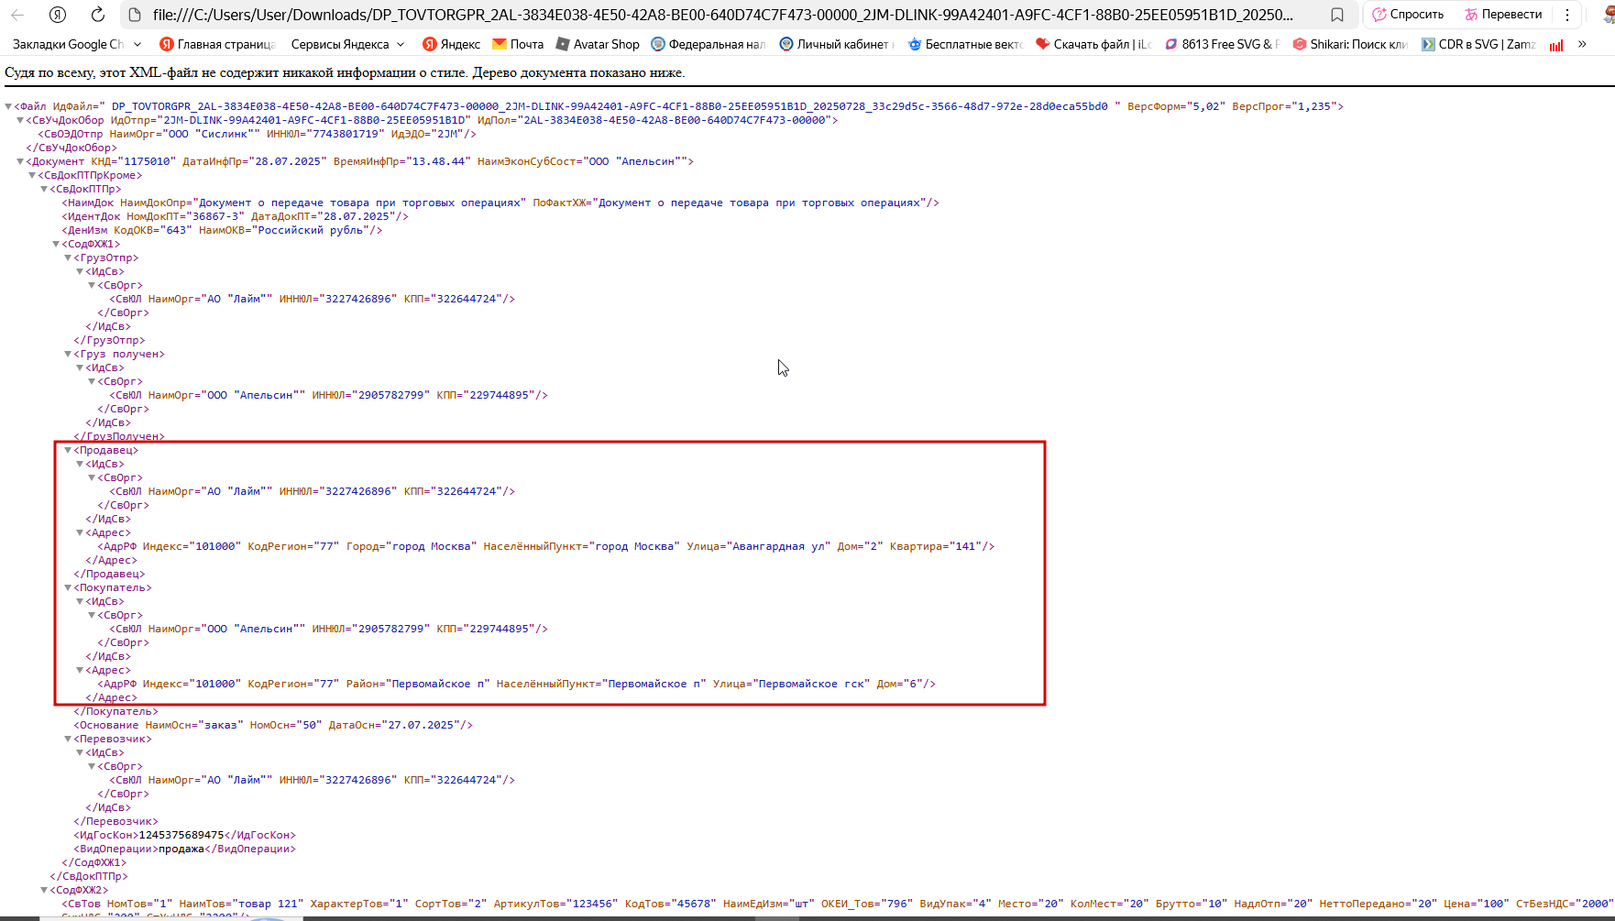Open the 8613 Free SVG bookmark
The height and width of the screenshot is (921, 1615).
(x=1222, y=44)
